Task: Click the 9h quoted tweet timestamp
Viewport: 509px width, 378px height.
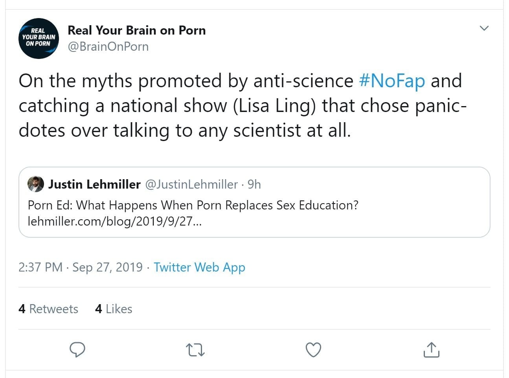Action: (254, 184)
